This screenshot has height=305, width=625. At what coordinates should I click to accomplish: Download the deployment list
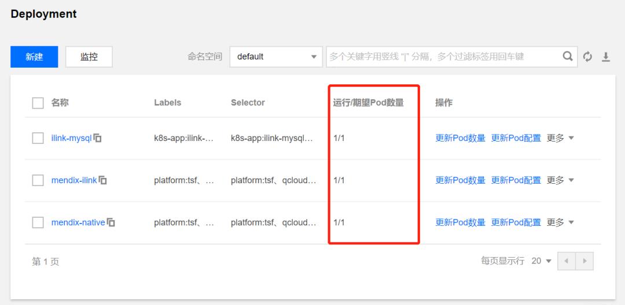click(x=606, y=57)
